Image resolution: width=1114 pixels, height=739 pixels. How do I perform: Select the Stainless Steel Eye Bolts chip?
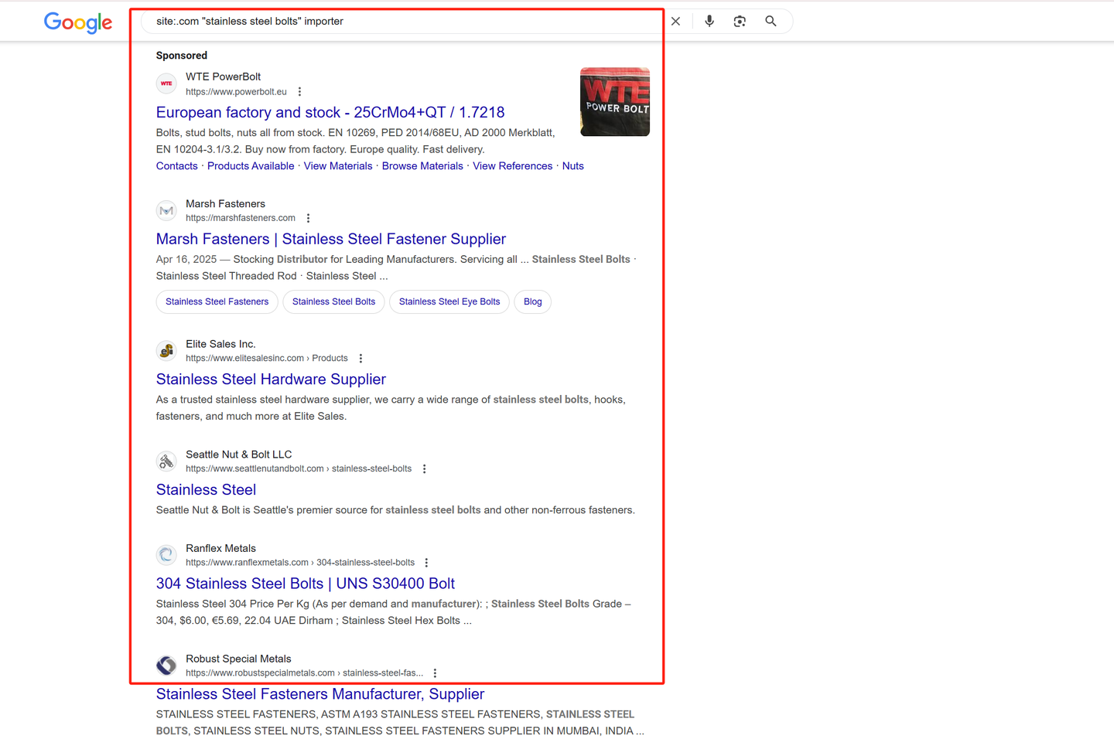pos(449,301)
